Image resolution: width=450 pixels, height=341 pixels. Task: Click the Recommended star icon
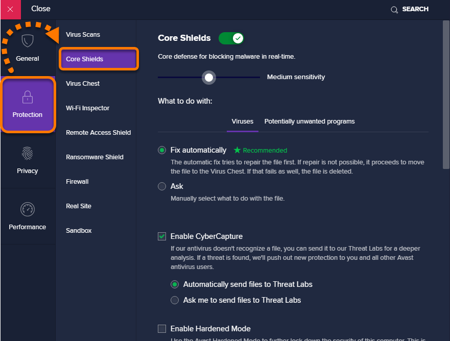[237, 150]
